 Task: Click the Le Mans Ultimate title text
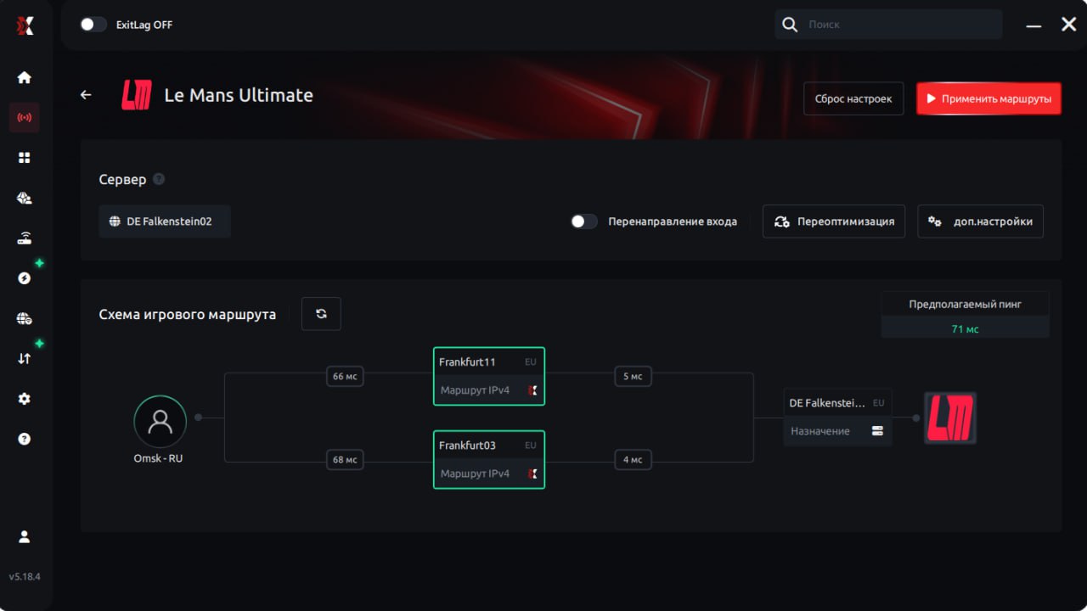coord(239,95)
